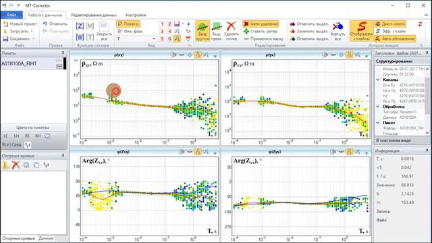The height and width of the screenshot is (243, 432).
Task: Toggle the Дисп. соотн. option
Action: point(390,24)
